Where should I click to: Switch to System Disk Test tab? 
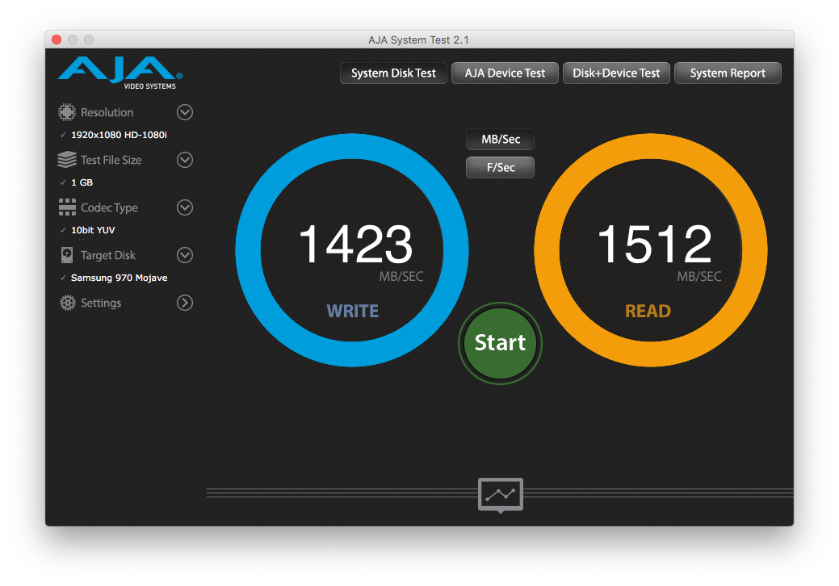tap(393, 73)
